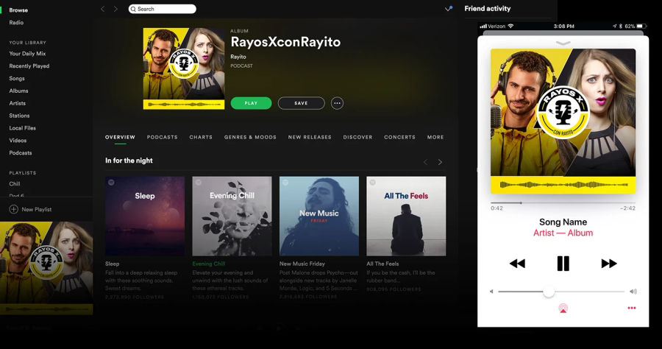
Task: Open the dropdown chevron near Friend activity
Action: coord(449,8)
